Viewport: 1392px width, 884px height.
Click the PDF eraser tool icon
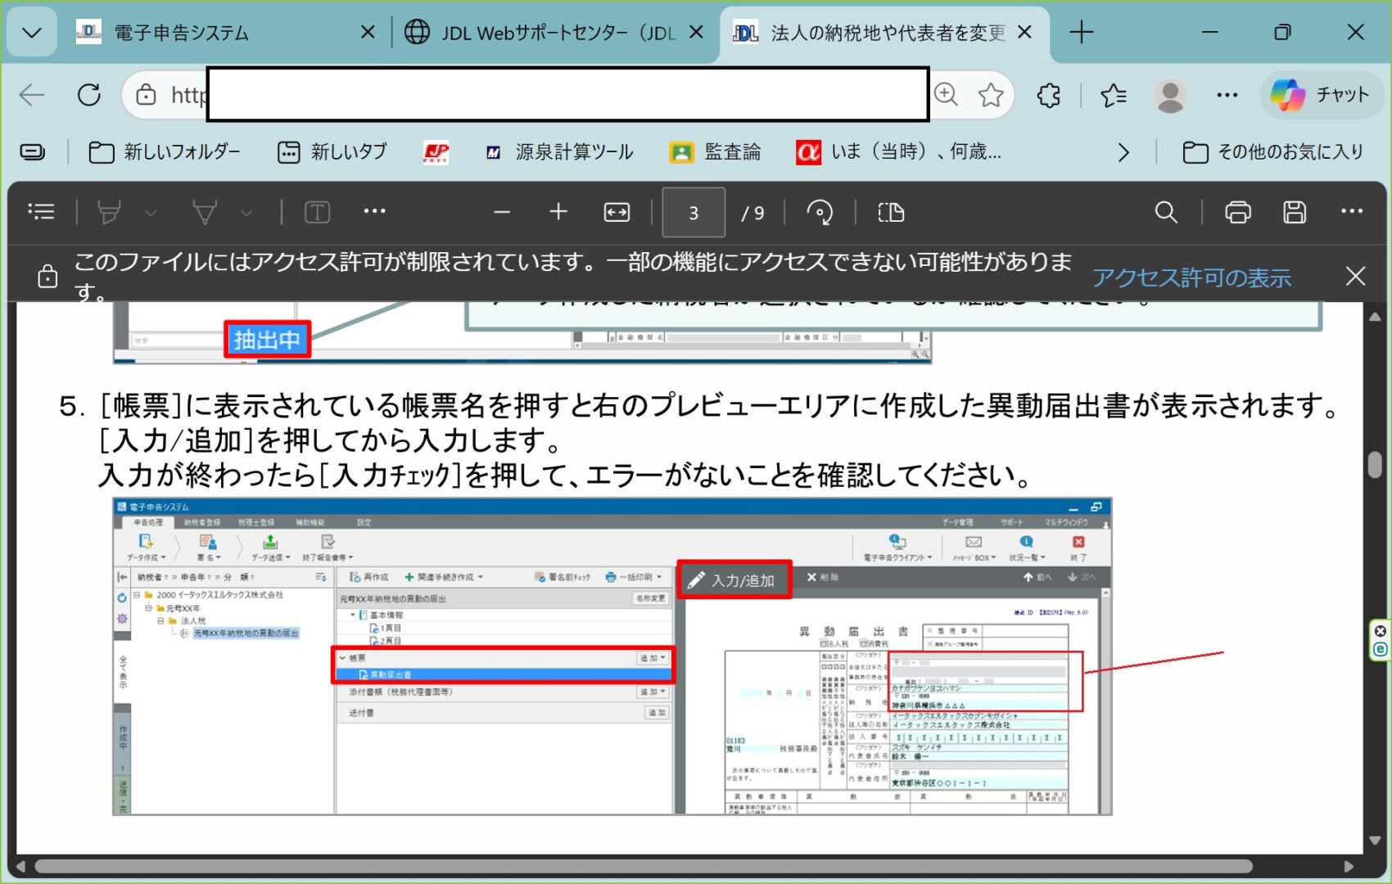tap(204, 213)
